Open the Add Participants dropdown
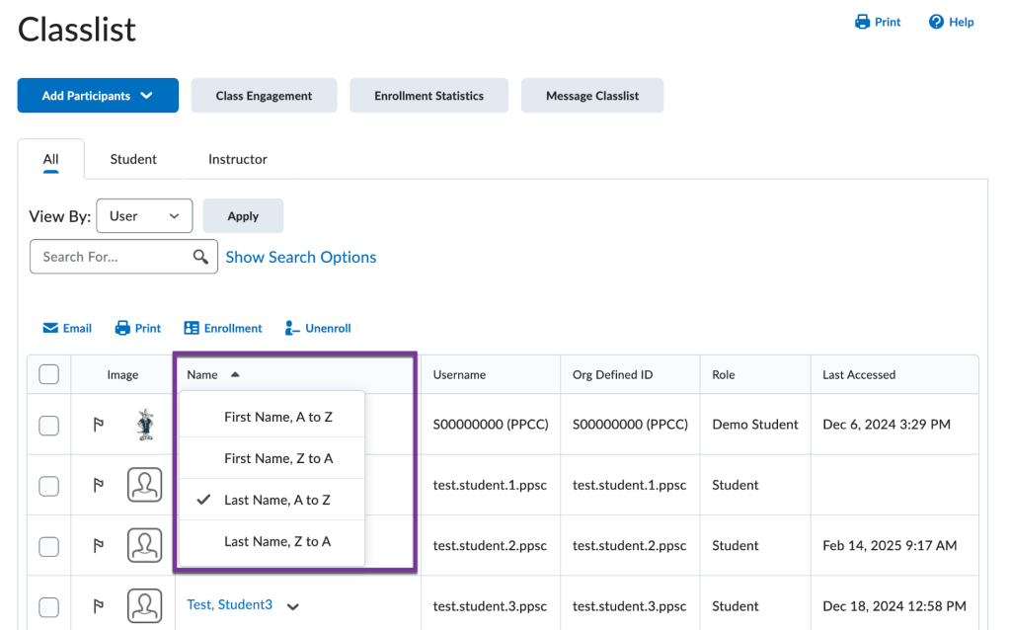Screen dimensions: 1010x630 click(x=97, y=95)
